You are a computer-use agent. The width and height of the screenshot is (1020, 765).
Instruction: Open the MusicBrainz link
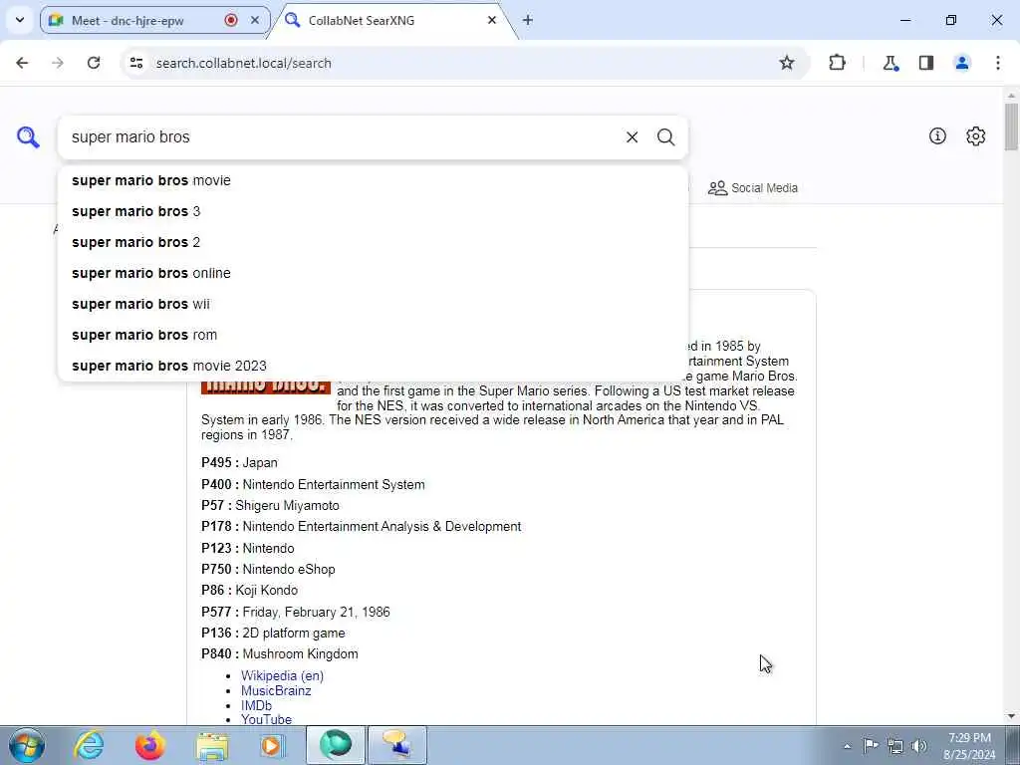pyautogui.click(x=276, y=691)
